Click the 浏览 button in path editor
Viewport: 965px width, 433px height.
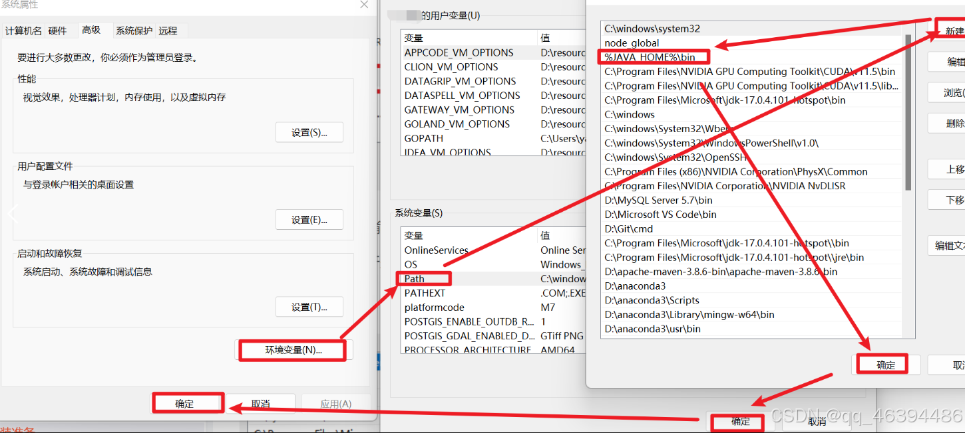947,93
